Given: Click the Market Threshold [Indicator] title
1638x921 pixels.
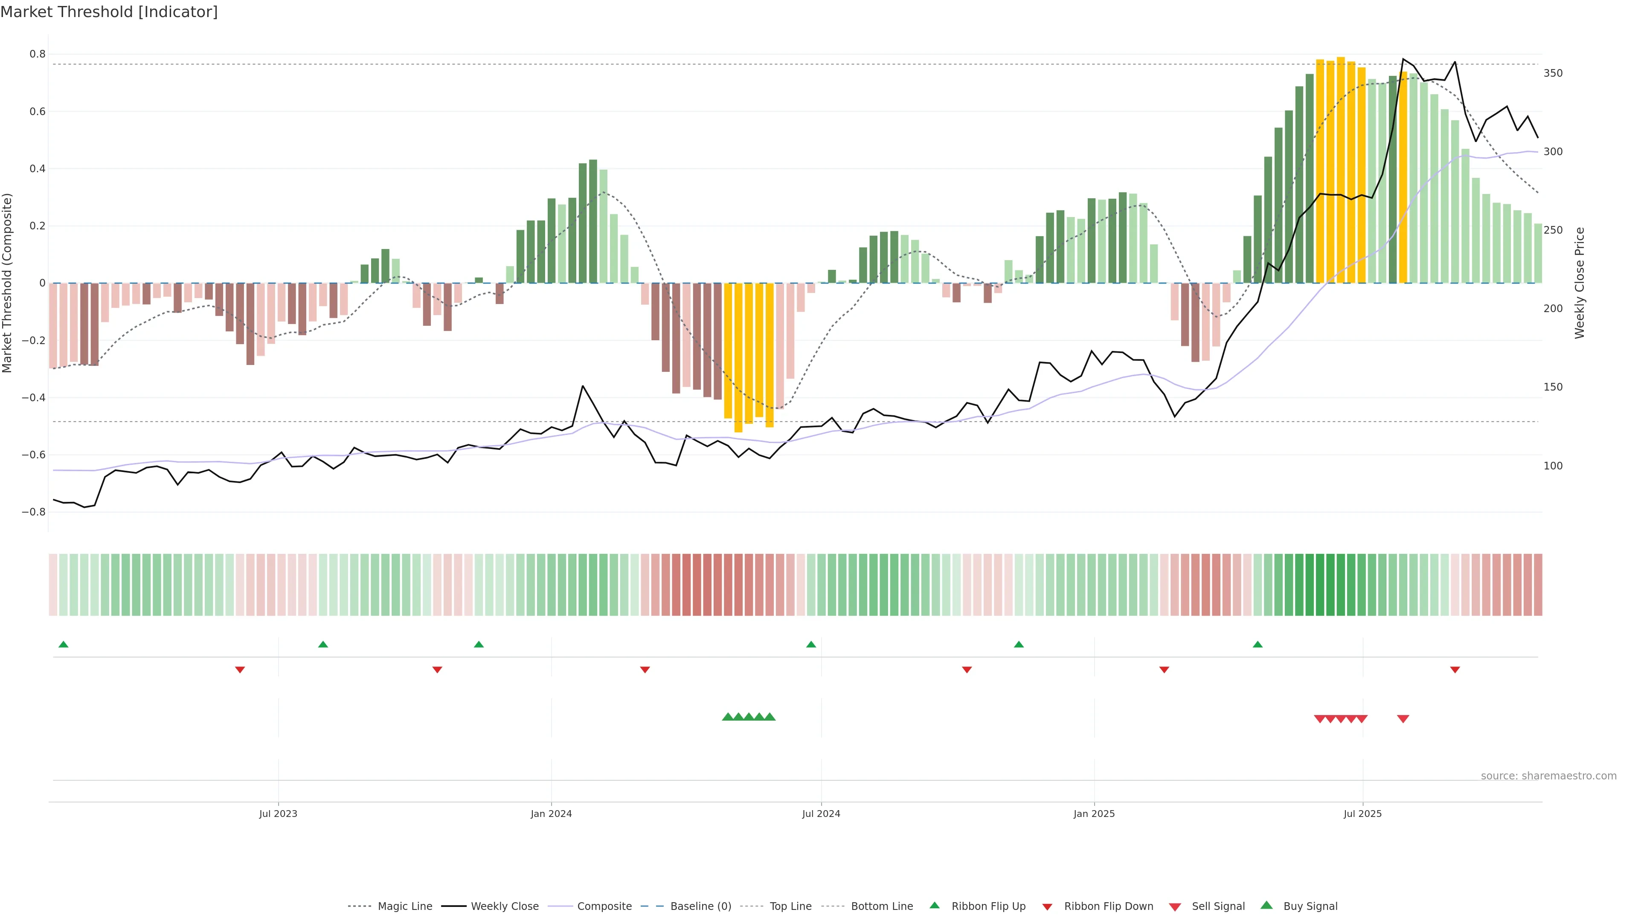Looking at the screenshot, I should [109, 12].
